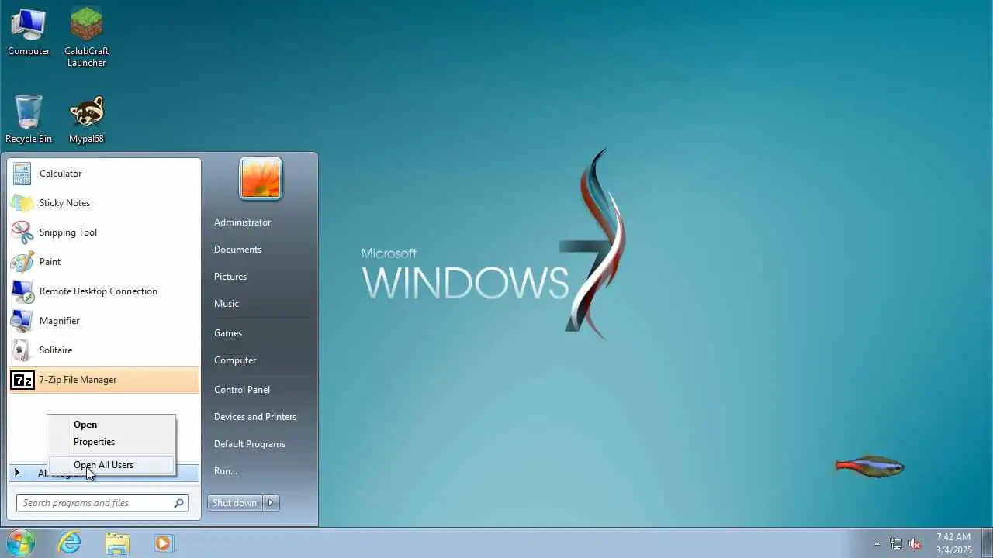The width and height of the screenshot is (993, 558).
Task: Click the 7-Zip File Manager icon
Action: coord(22,380)
